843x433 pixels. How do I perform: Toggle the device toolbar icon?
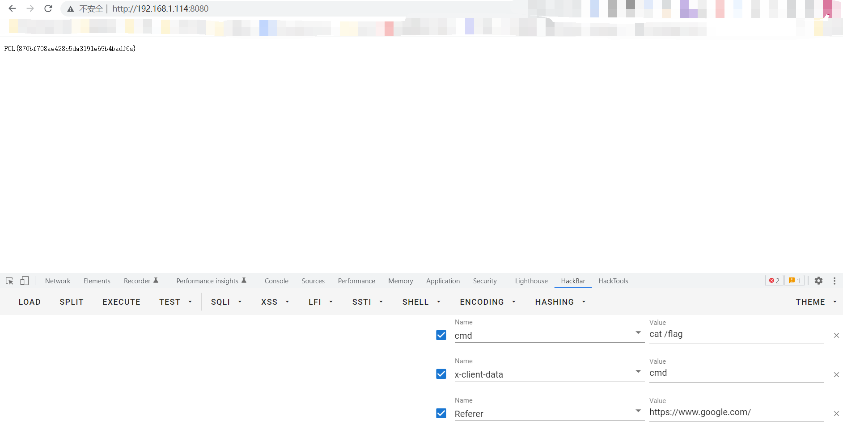coord(25,281)
